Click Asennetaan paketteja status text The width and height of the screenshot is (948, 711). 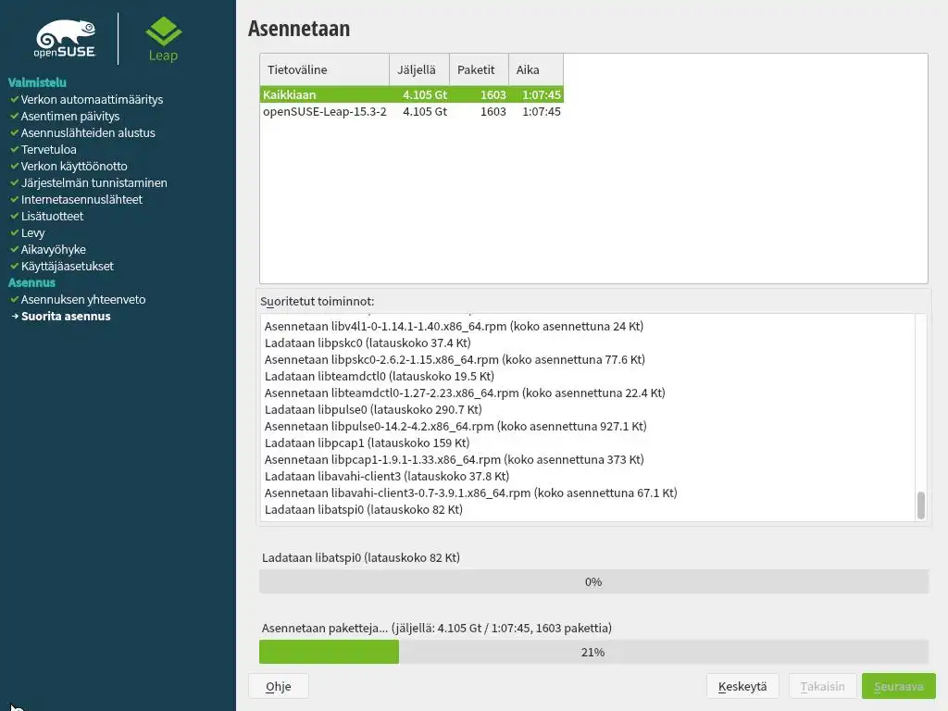pyautogui.click(x=437, y=628)
